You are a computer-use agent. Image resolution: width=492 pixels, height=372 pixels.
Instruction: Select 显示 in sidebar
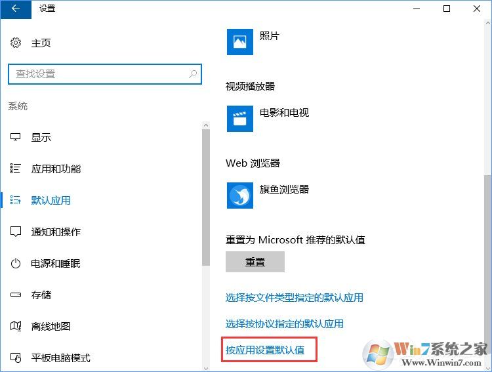(x=41, y=138)
